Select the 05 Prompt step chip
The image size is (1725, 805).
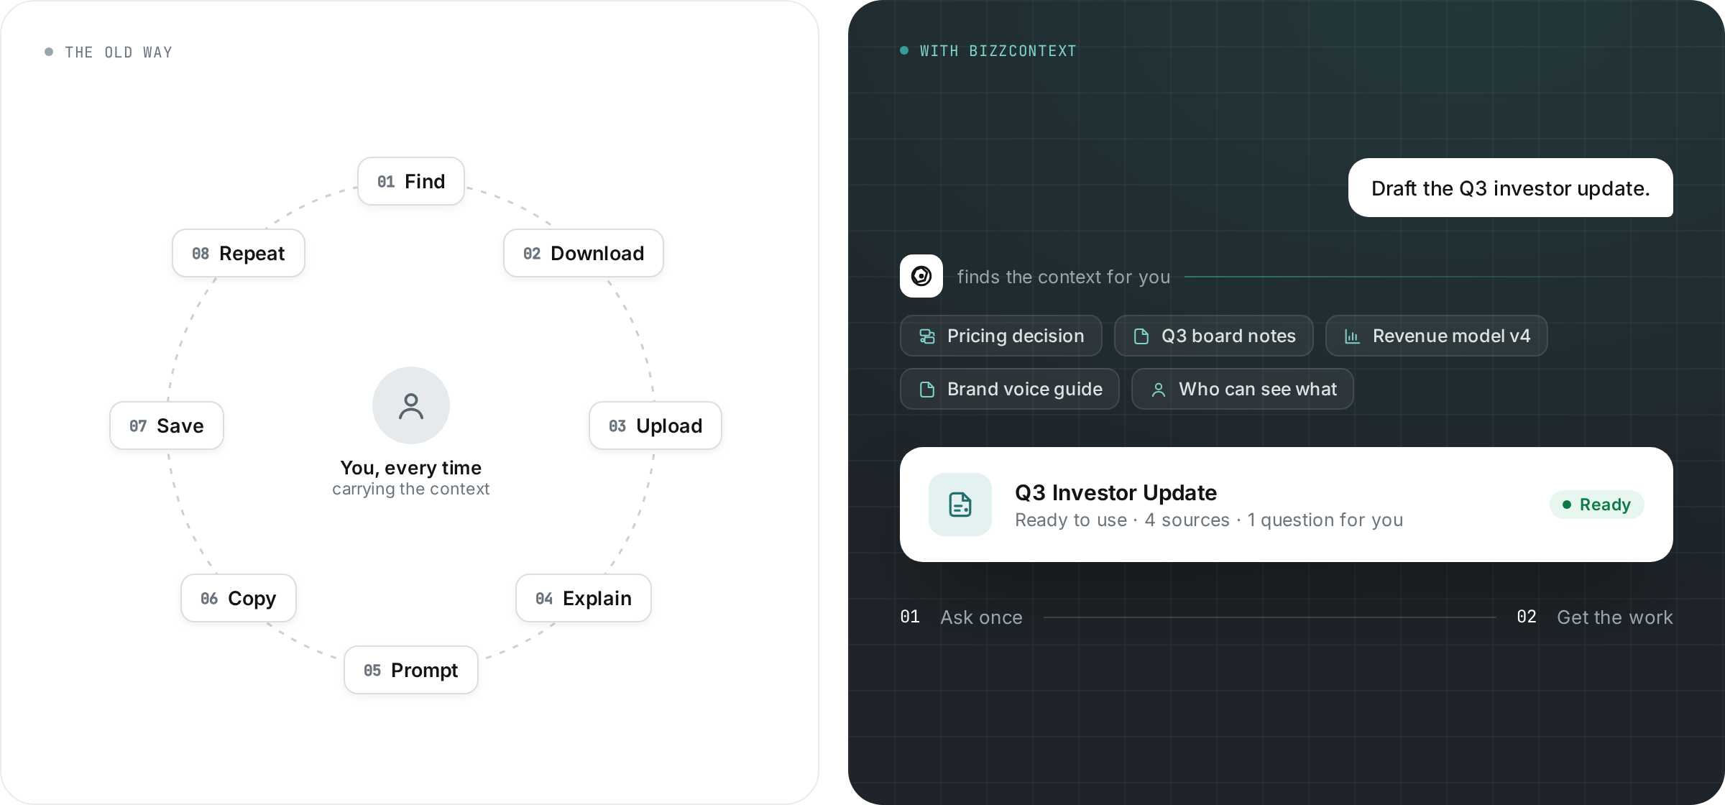tap(411, 670)
